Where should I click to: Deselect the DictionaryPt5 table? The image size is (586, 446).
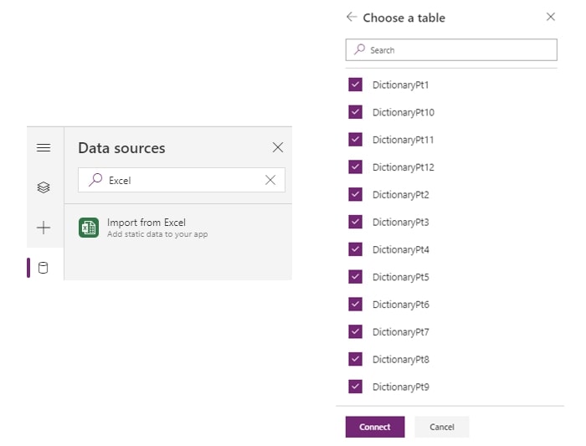coord(355,277)
